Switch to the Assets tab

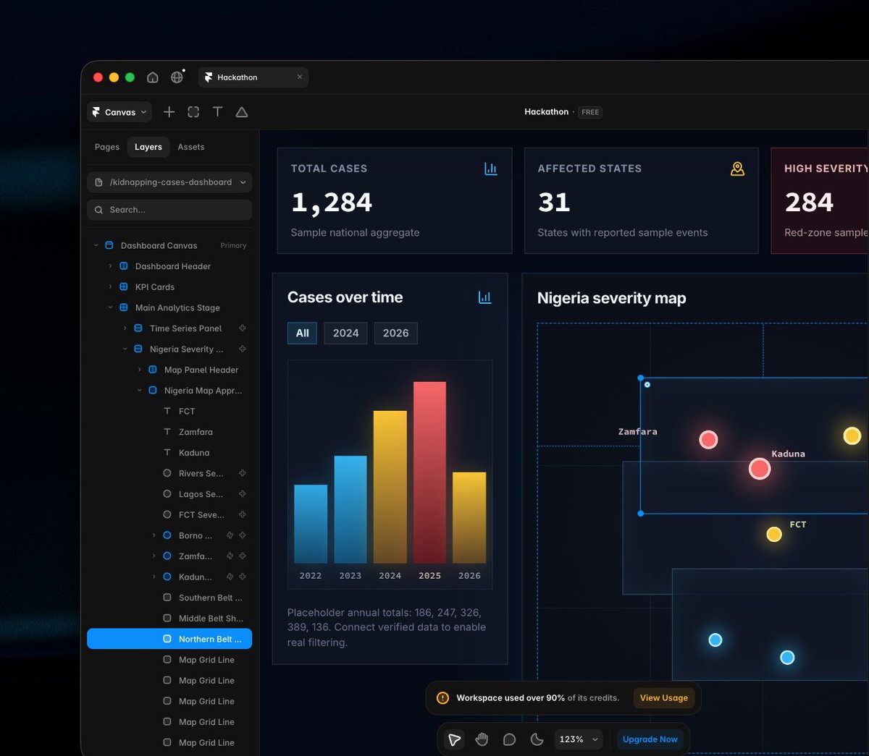click(x=191, y=147)
